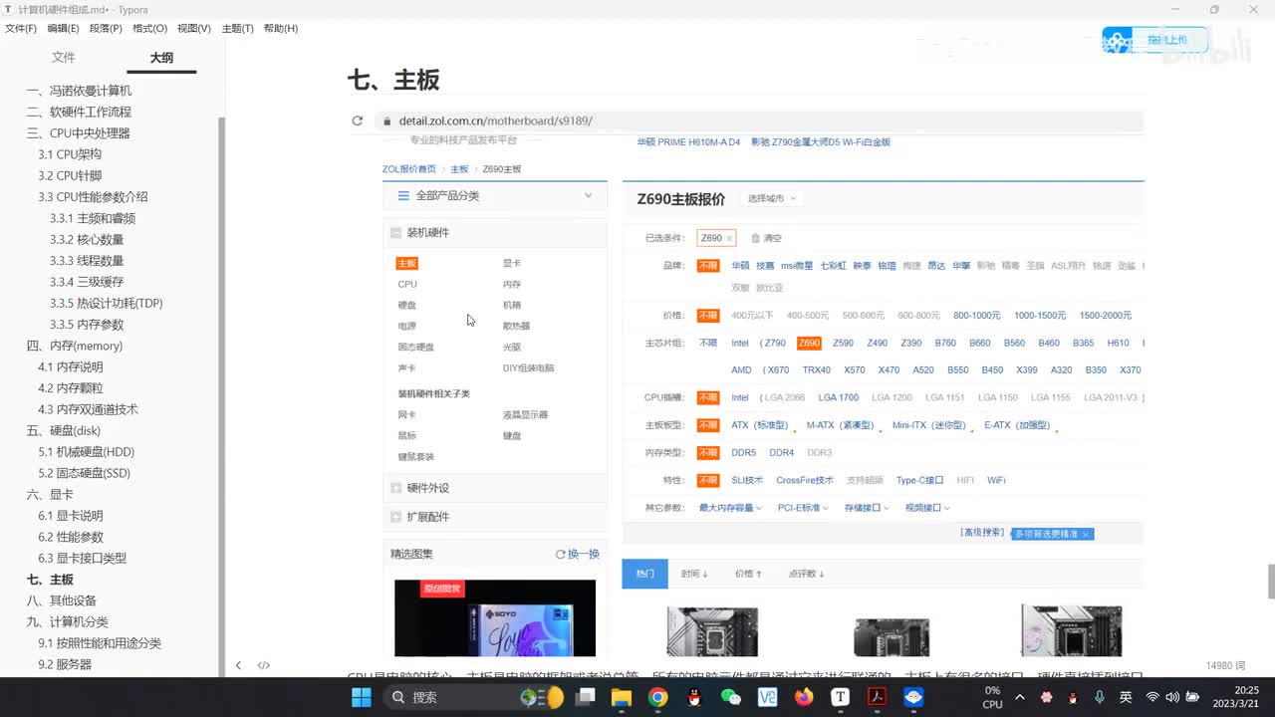Open WeChat from taskbar

point(731,697)
